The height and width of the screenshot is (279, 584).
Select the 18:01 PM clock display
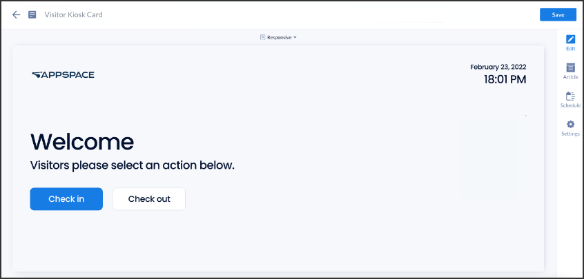pos(505,79)
